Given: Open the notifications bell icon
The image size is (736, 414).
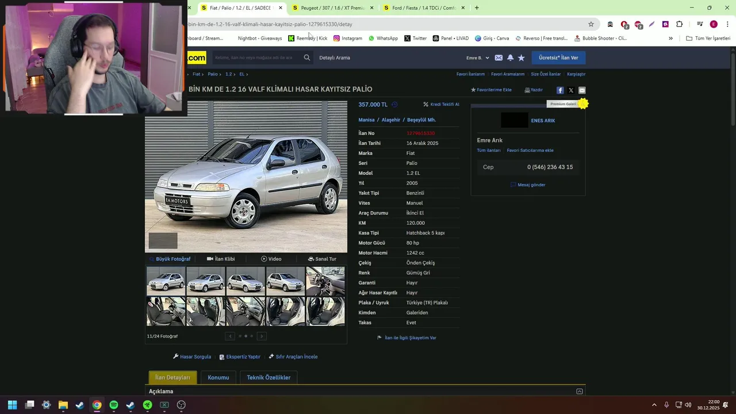Looking at the screenshot, I should click(x=510, y=57).
